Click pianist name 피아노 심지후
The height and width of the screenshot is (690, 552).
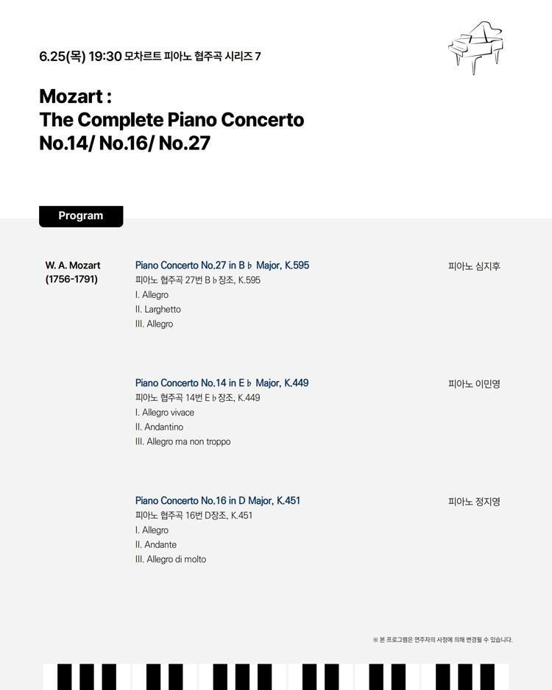(x=474, y=266)
